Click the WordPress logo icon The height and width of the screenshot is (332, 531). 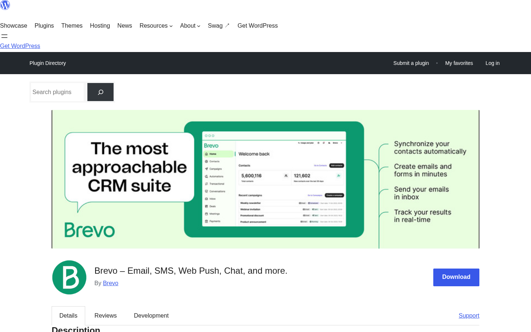coord(5,5)
